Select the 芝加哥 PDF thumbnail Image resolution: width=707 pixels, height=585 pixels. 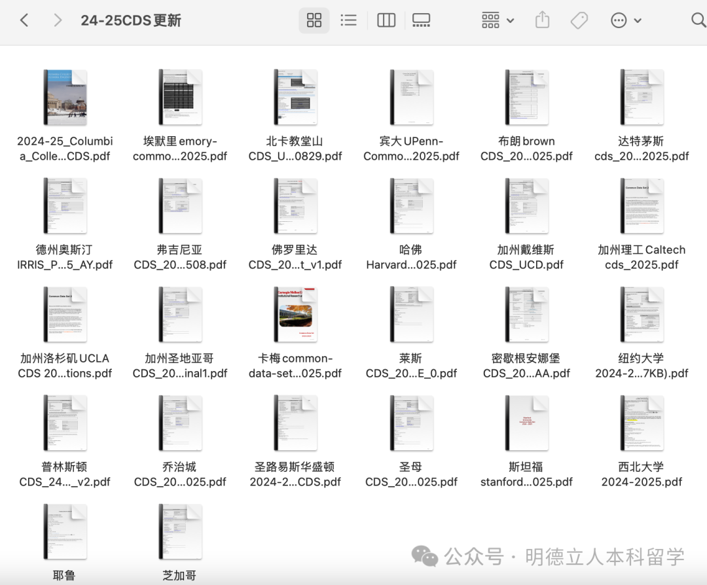click(180, 532)
